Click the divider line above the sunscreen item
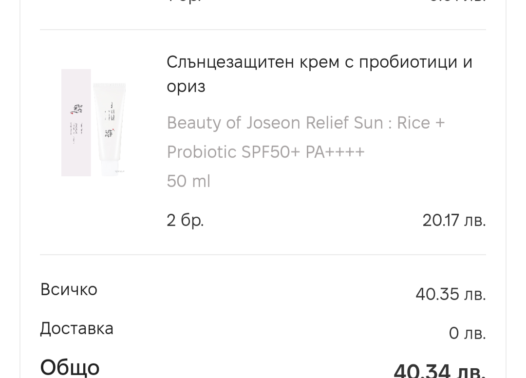The height and width of the screenshot is (378, 526). pyautogui.click(x=263, y=30)
